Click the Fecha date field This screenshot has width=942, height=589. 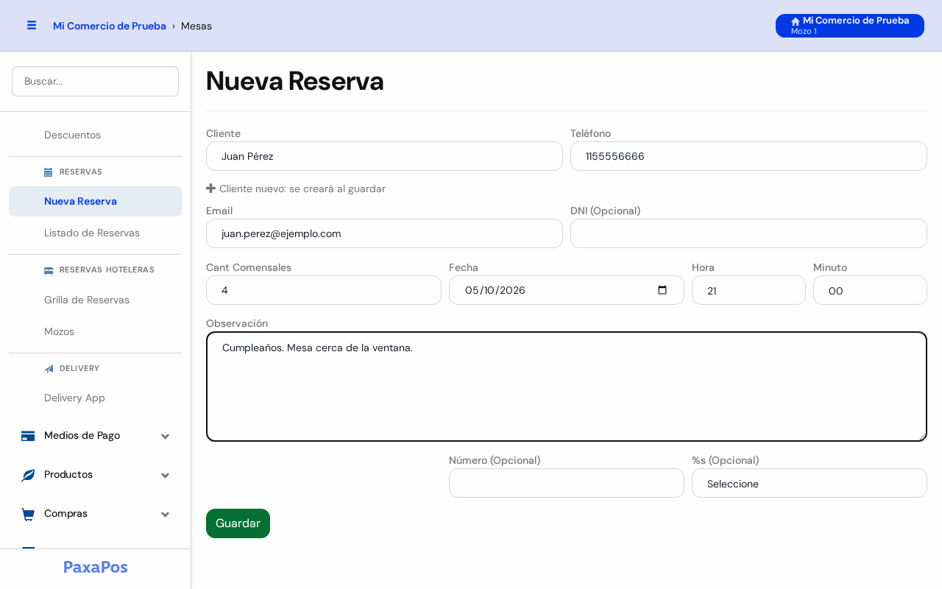tap(567, 290)
